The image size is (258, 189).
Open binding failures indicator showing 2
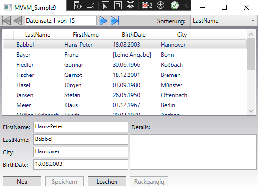click(147, 5)
